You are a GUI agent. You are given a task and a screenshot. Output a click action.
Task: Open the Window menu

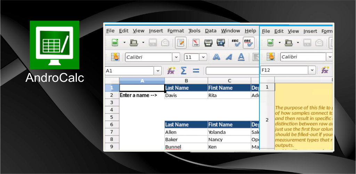(231, 31)
